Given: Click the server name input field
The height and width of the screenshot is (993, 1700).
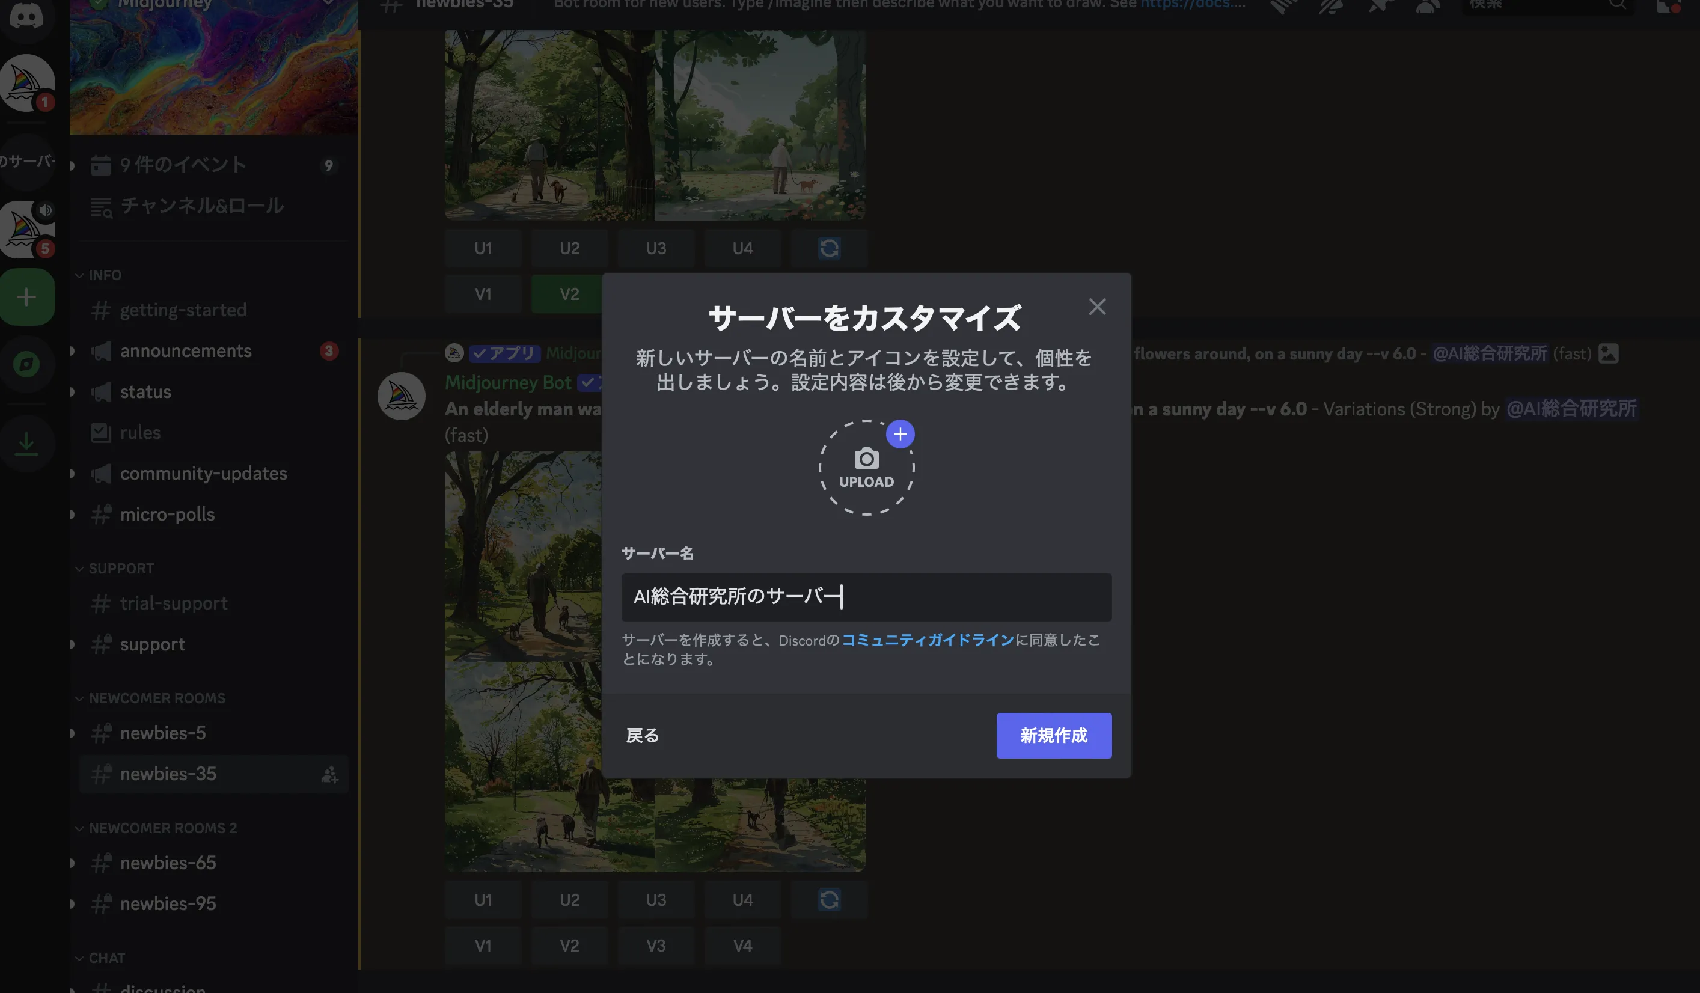Looking at the screenshot, I should pos(866,597).
